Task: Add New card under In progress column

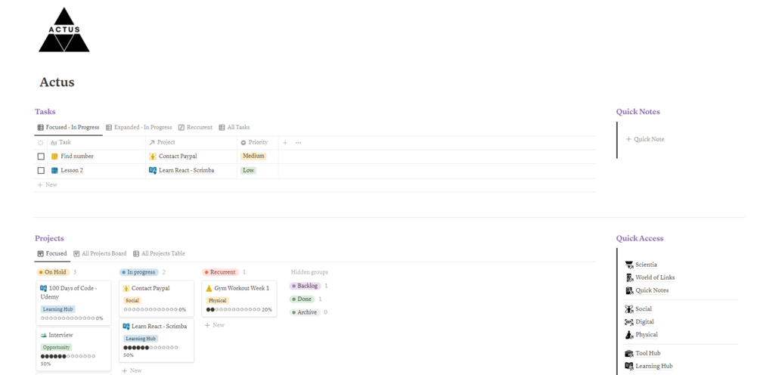Action: 132,370
